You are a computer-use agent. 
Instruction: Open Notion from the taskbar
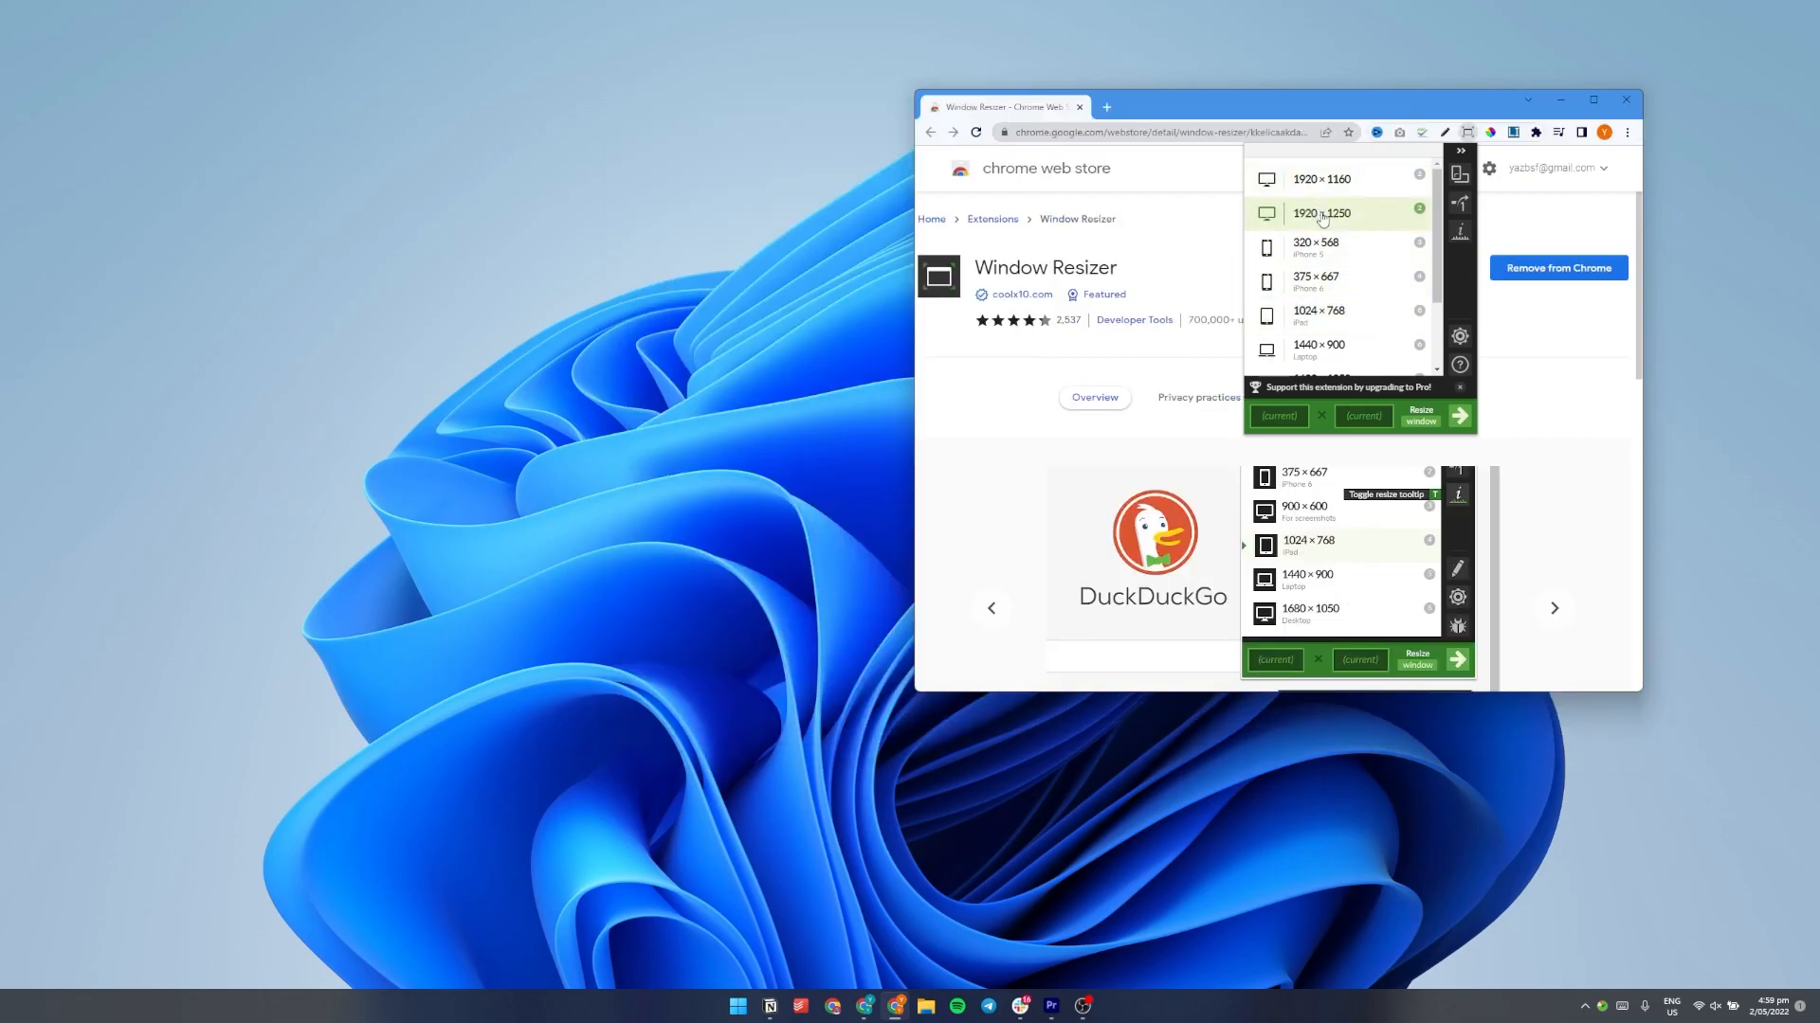coord(770,1006)
